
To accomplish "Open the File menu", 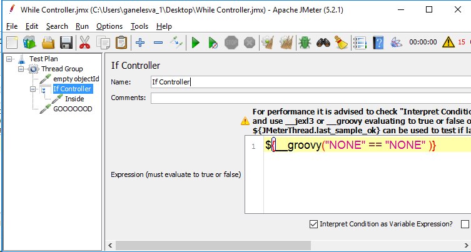I will [x=12, y=26].
